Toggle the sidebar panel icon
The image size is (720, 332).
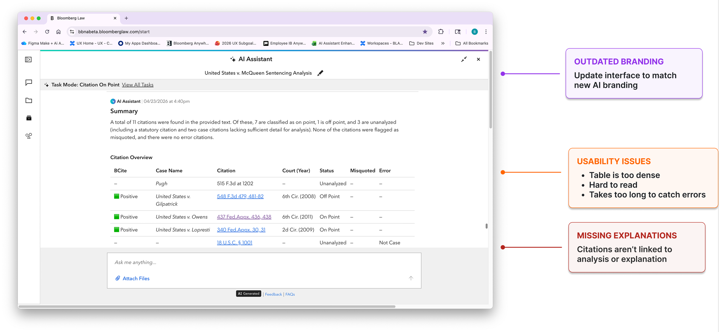pyautogui.click(x=28, y=60)
